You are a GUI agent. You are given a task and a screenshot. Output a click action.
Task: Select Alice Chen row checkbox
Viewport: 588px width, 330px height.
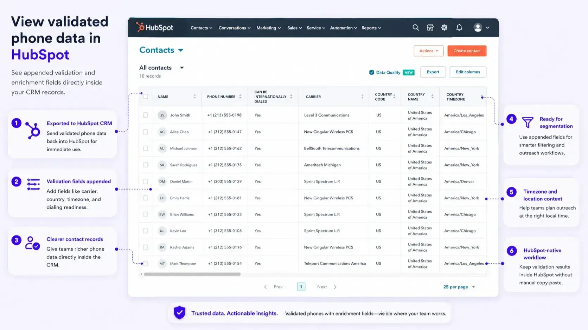(146, 132)
